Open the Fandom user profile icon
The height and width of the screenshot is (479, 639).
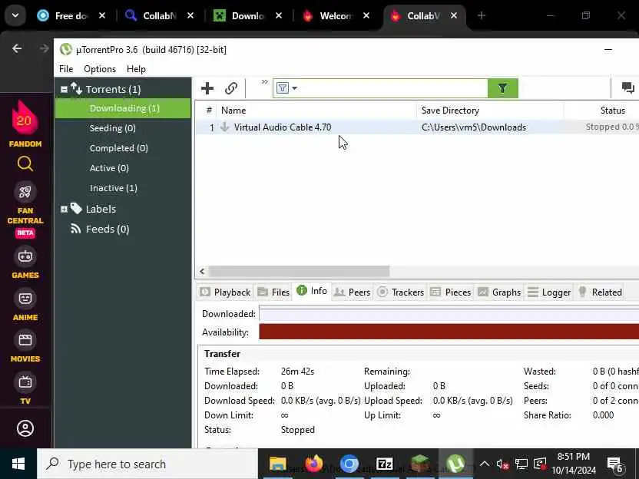coord(25,428)
